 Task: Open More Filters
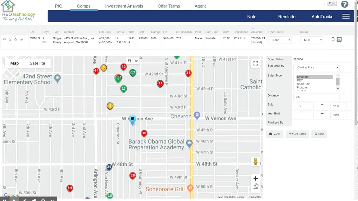[x=297, y=134]
